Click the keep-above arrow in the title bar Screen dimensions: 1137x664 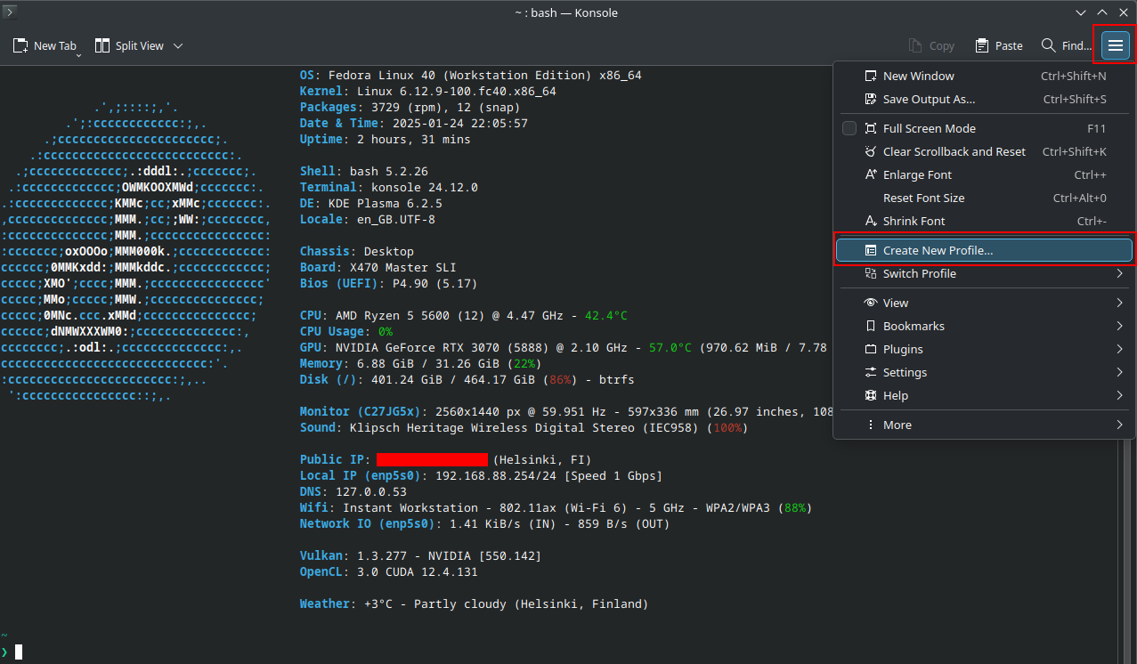click(1101, 12)
